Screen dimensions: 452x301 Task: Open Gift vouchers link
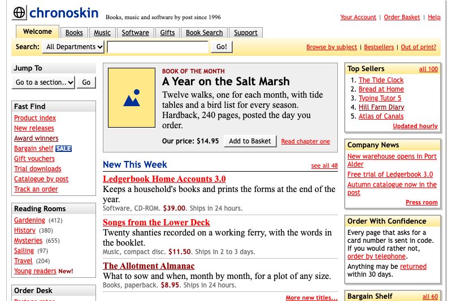34,159
